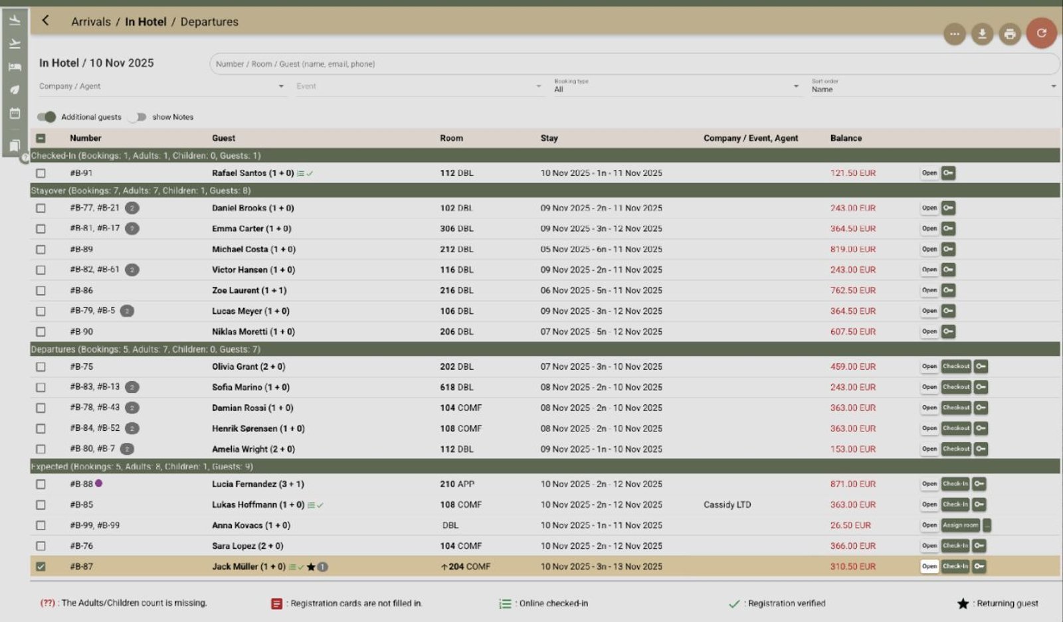Viewport: 1063px width, 622px height.
Task: Click key icon for Niklas Moretti row
Action: (x=948, y=332)
